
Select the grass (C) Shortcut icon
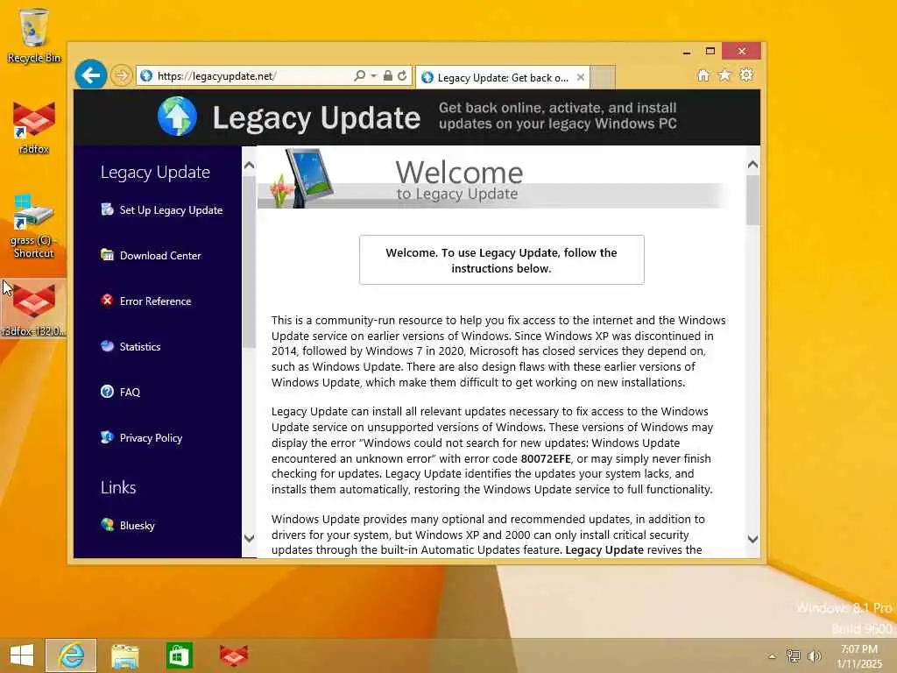click(x=34, y=226)
